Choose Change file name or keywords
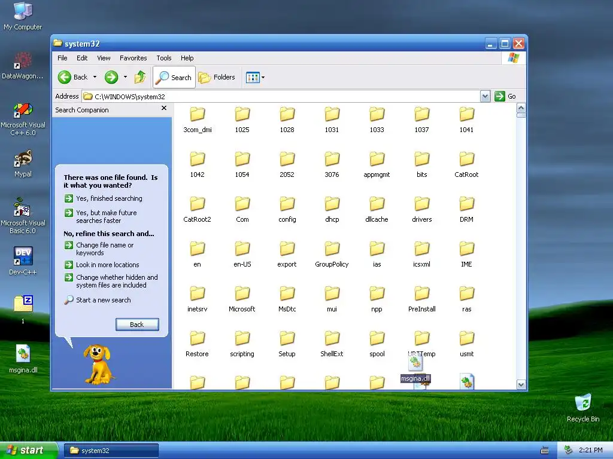The width and height of the screenshot is (613, 459). coord(99,249)
